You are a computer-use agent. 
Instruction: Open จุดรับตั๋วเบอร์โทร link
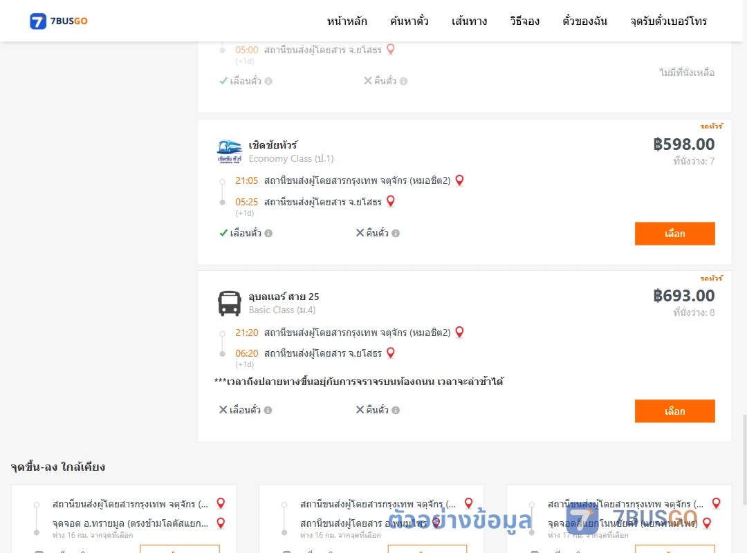pyautogui.click(x=668, y=21)
